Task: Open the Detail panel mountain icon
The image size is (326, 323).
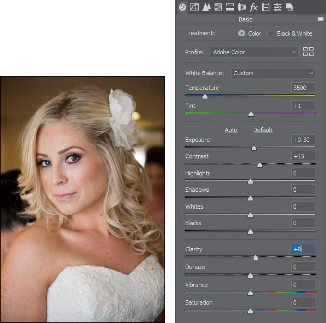Action: [x=206, y=7]
